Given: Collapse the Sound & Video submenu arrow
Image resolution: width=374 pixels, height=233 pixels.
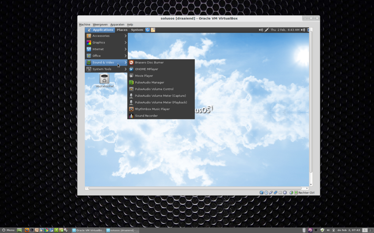Looking at the screenshot, I should click(126, 63).
